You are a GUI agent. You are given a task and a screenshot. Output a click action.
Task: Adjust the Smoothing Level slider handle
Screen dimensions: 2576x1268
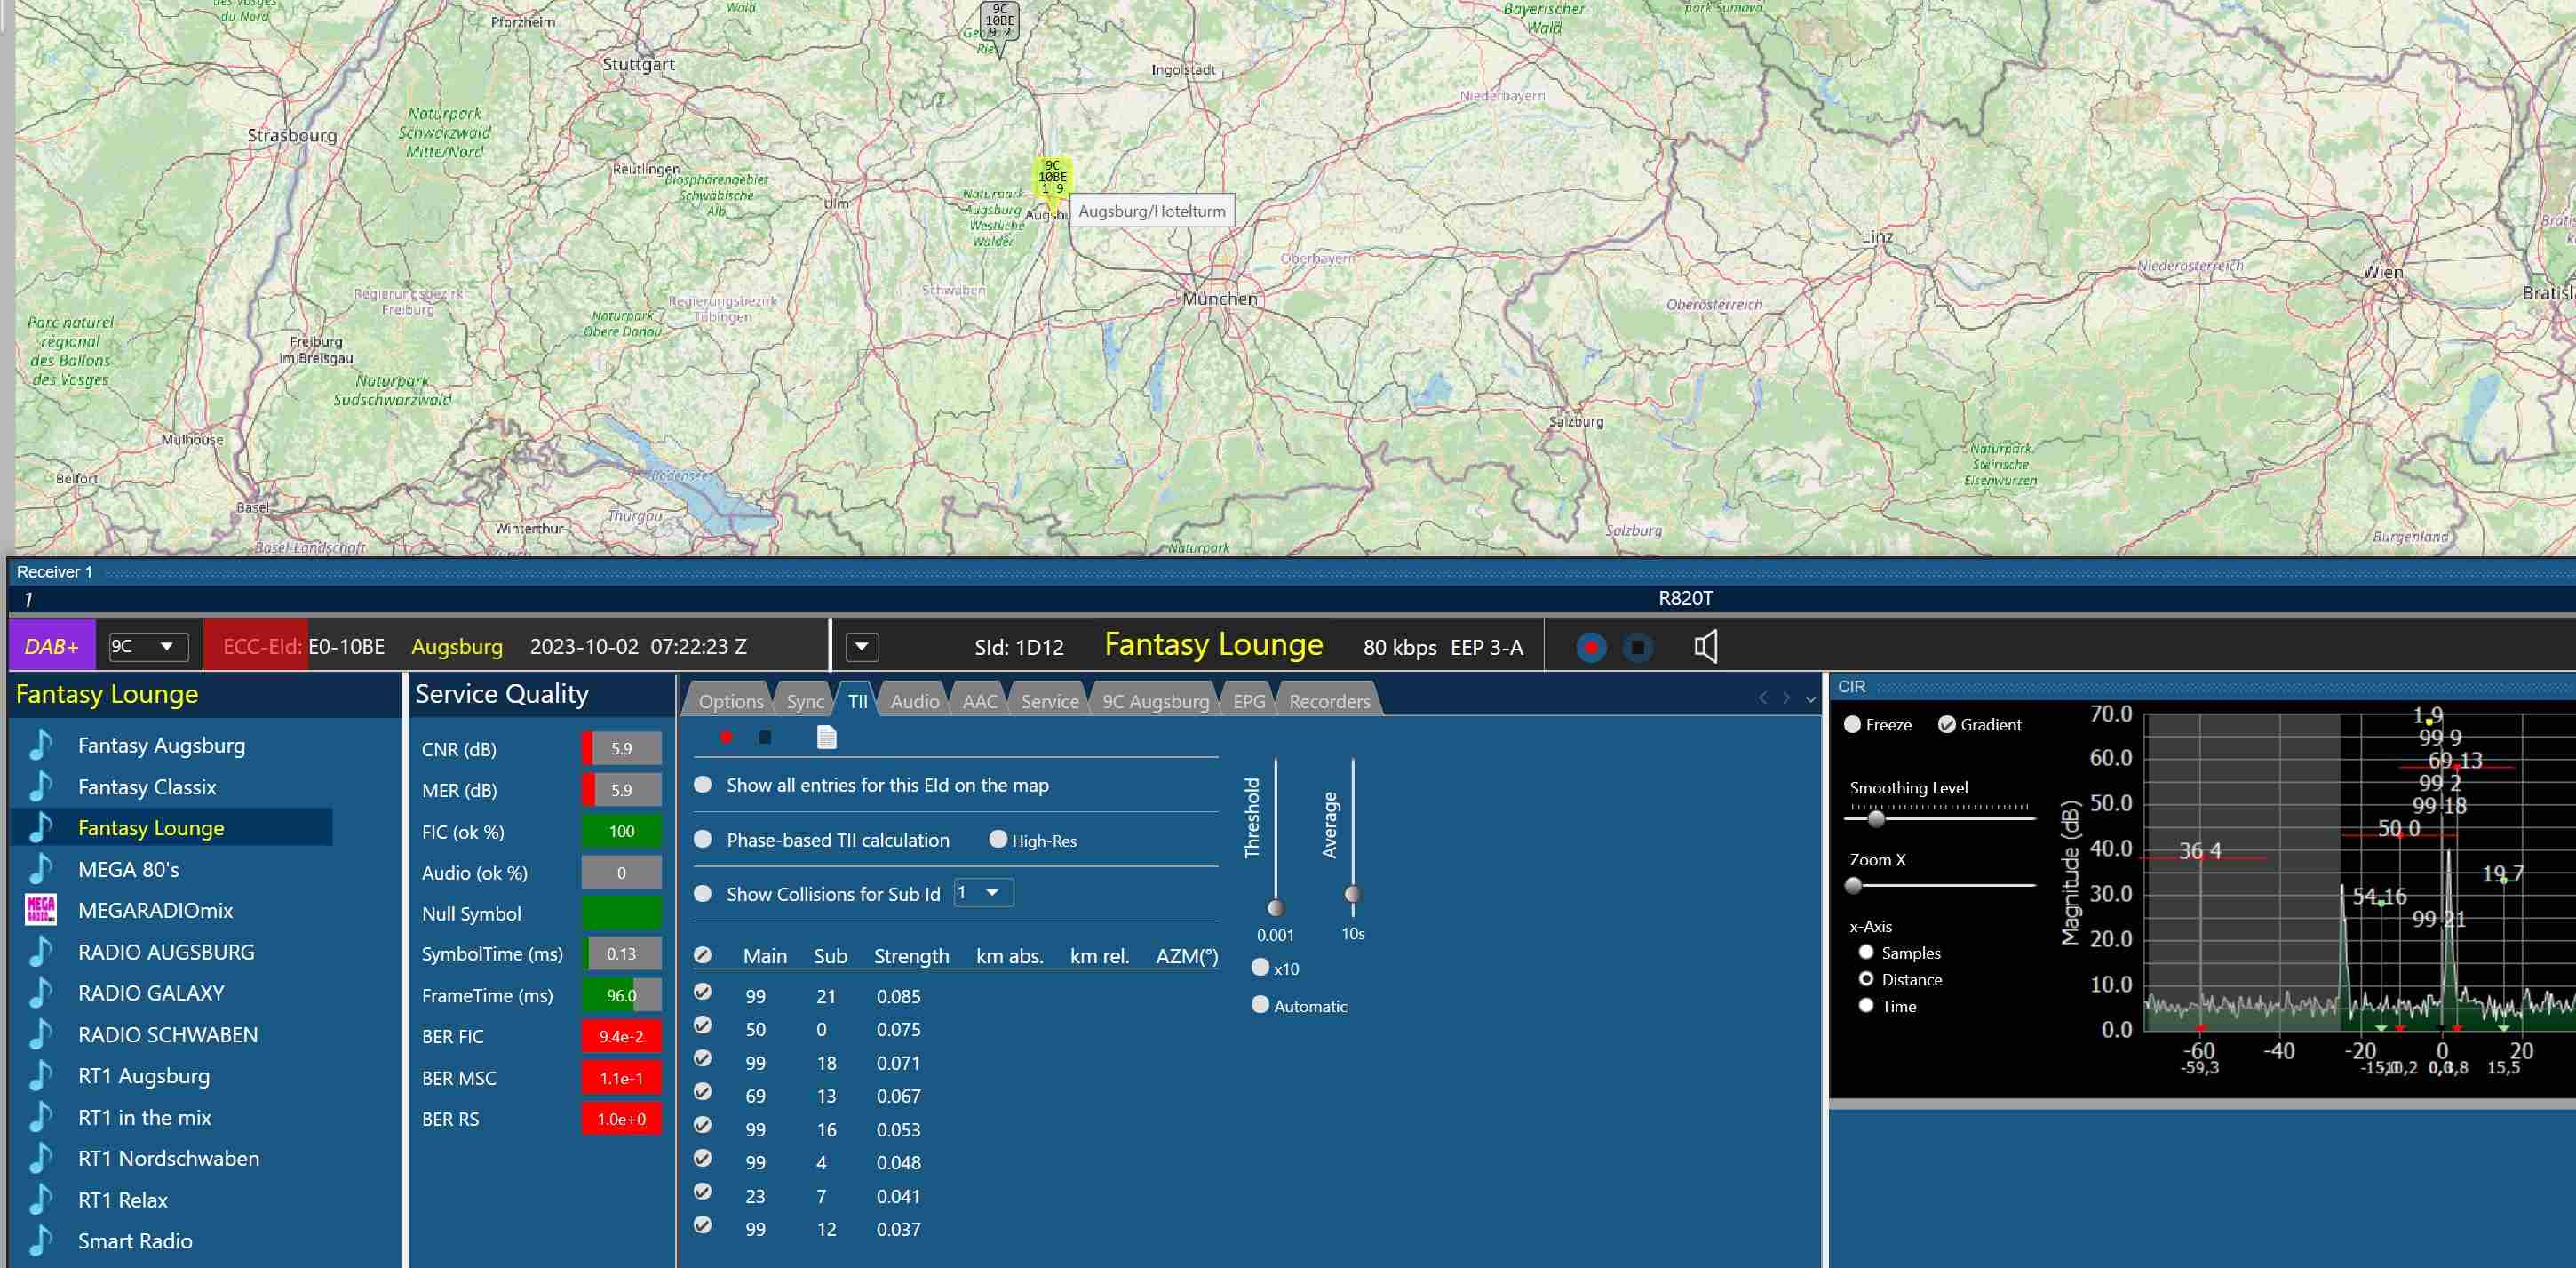1876,819
